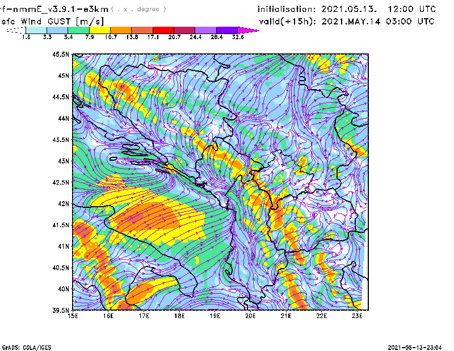Click the 15E longitude axis label

pos(73,316)
